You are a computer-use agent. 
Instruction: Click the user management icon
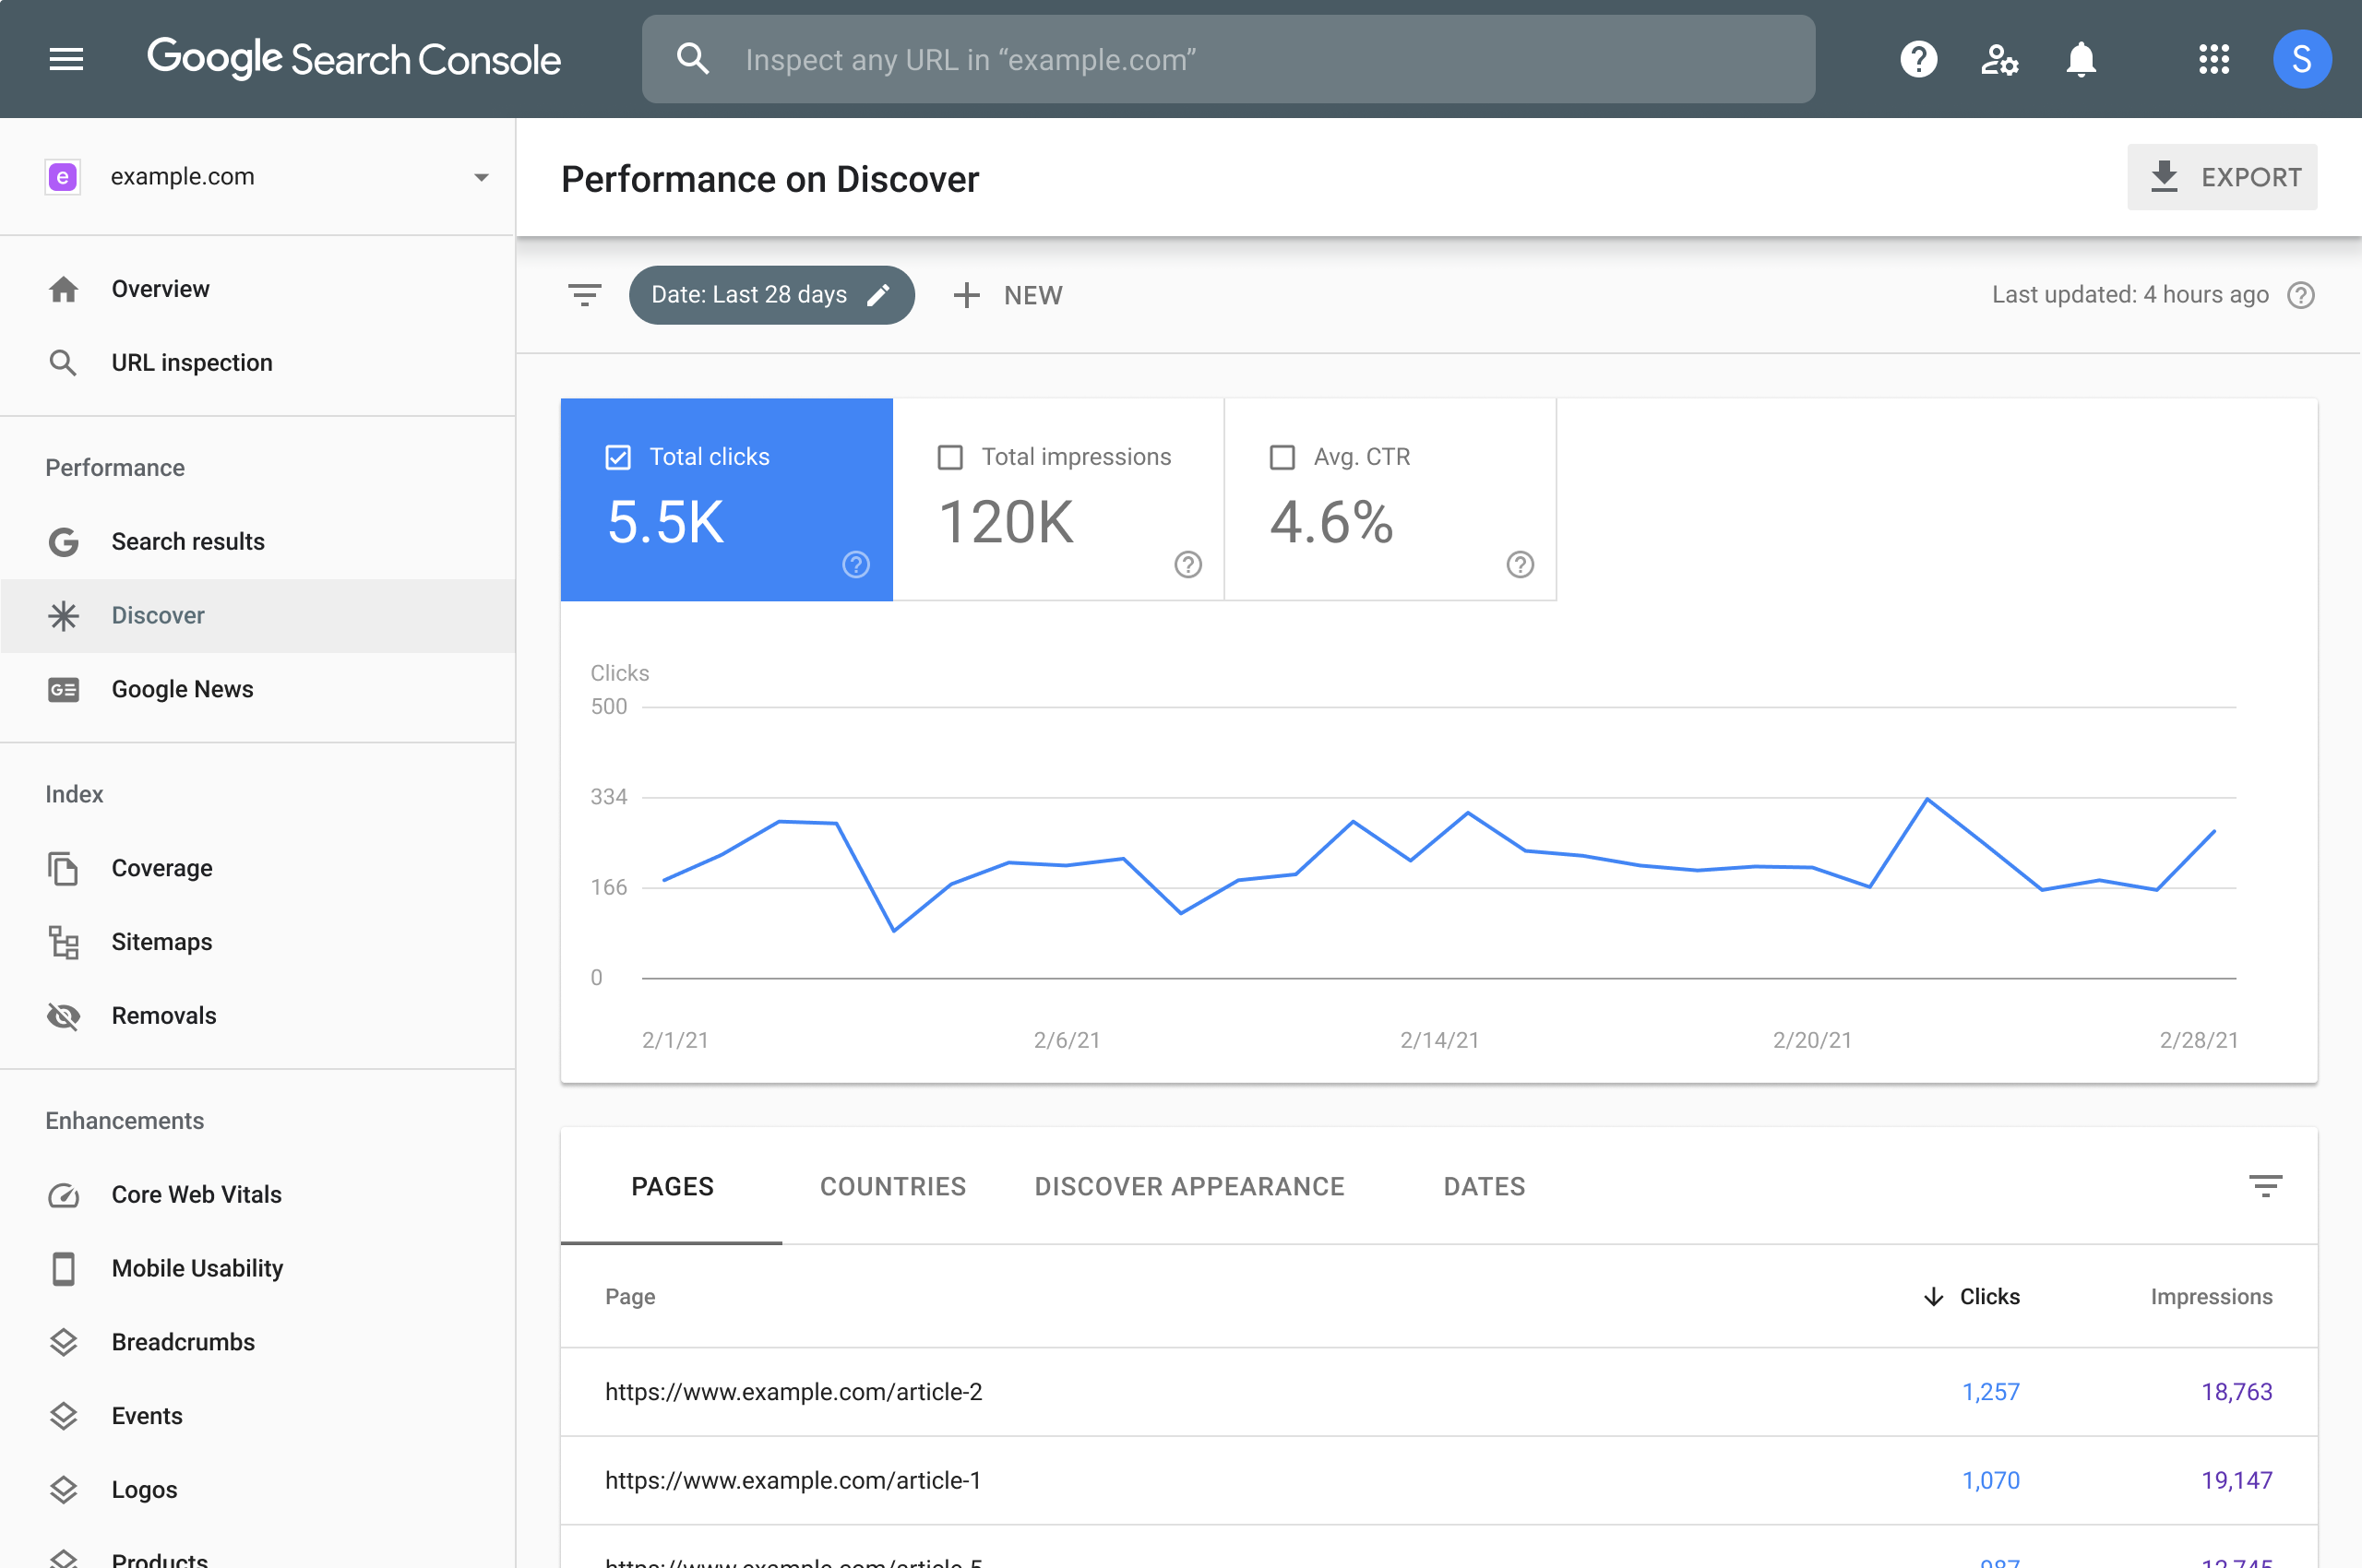tap(1999, 60)
